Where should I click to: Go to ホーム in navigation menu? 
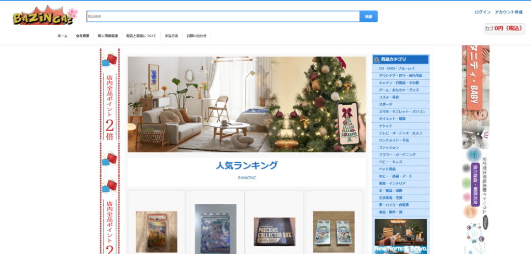62,36
